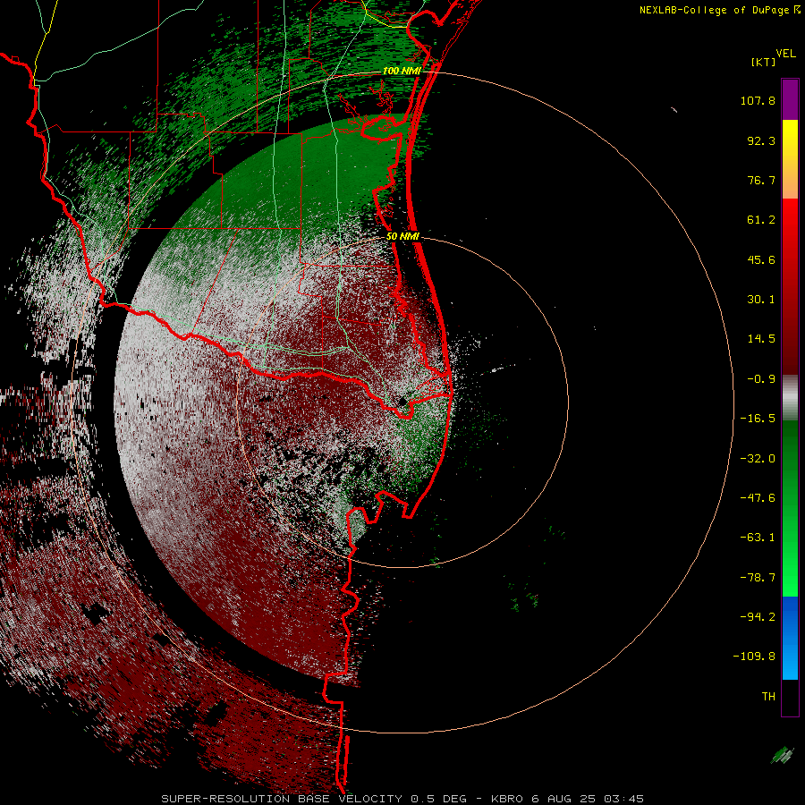Viewport: 805px width, 805px height.
Task: Click the -94.2 scale value
Action: click(x=758, y=616)
